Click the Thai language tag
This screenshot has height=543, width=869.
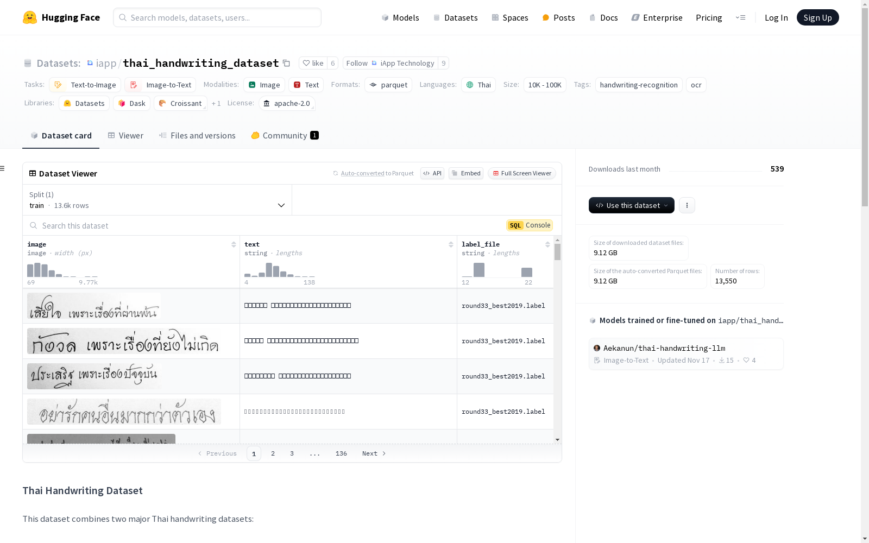coord(478,85)
